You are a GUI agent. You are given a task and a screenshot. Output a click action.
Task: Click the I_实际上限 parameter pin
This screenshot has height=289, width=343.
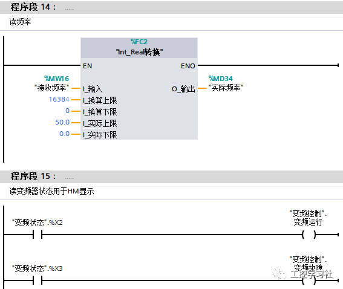point(100,123)
